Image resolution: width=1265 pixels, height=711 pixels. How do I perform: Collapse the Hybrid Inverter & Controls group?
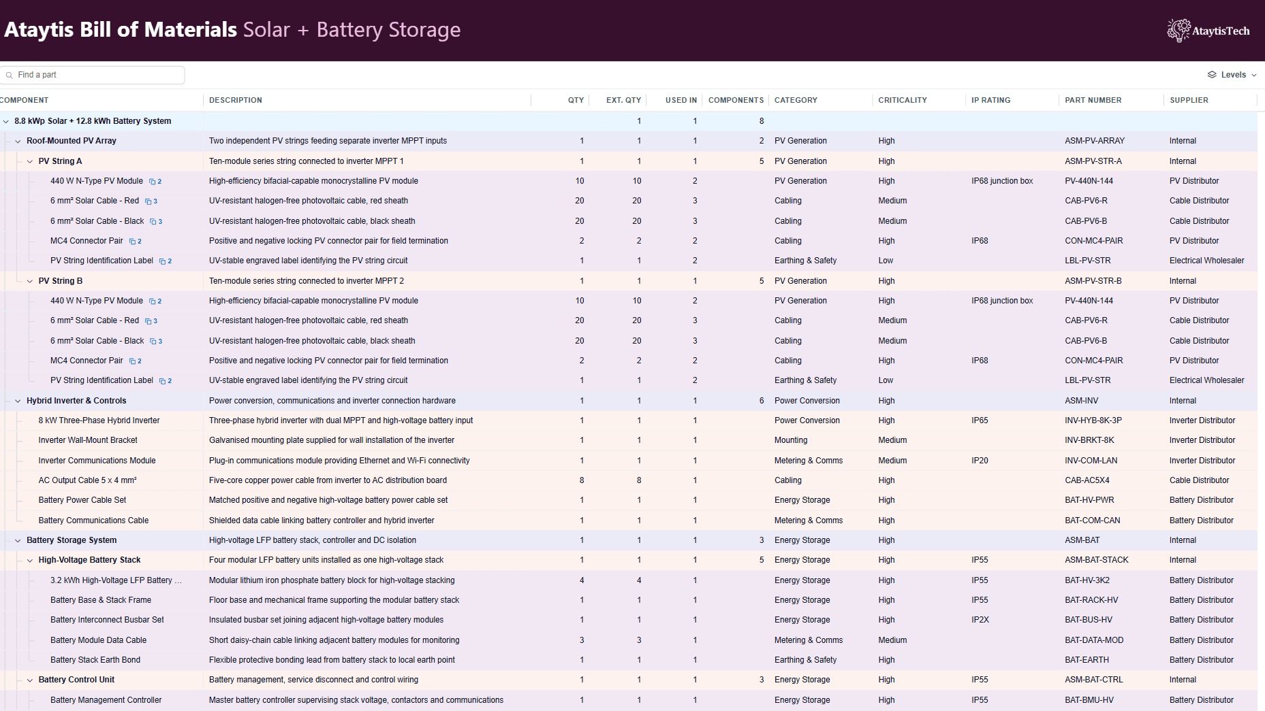point(18,401)
